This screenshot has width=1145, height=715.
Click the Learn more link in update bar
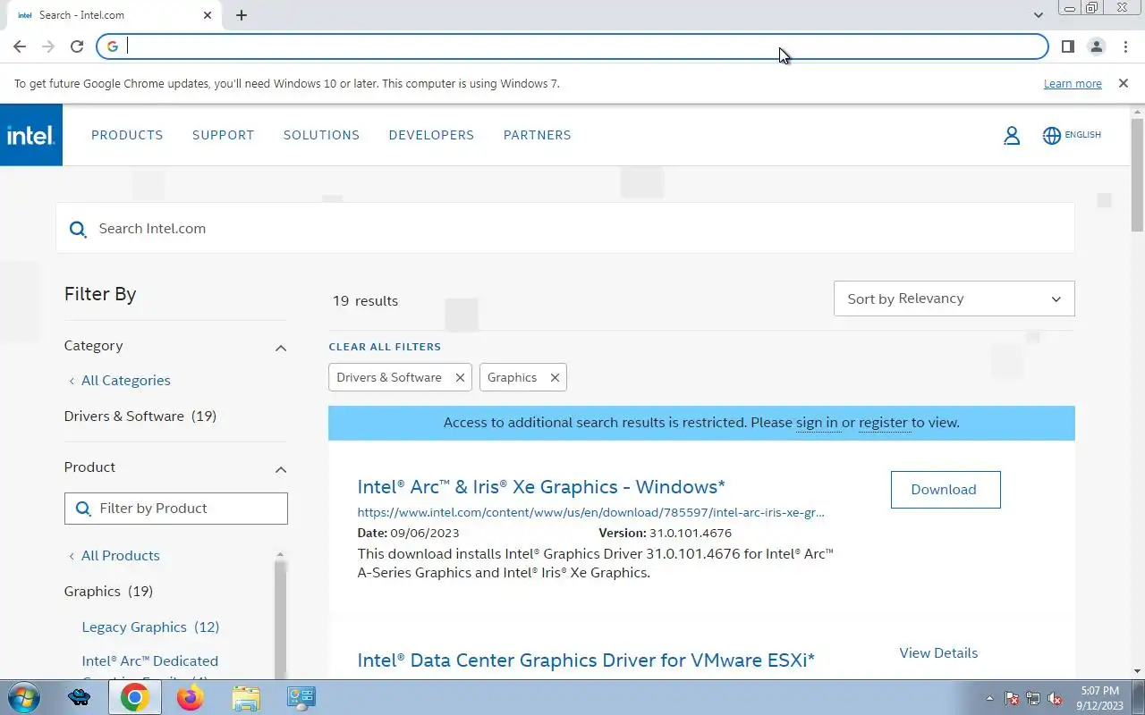(1073, 84)
